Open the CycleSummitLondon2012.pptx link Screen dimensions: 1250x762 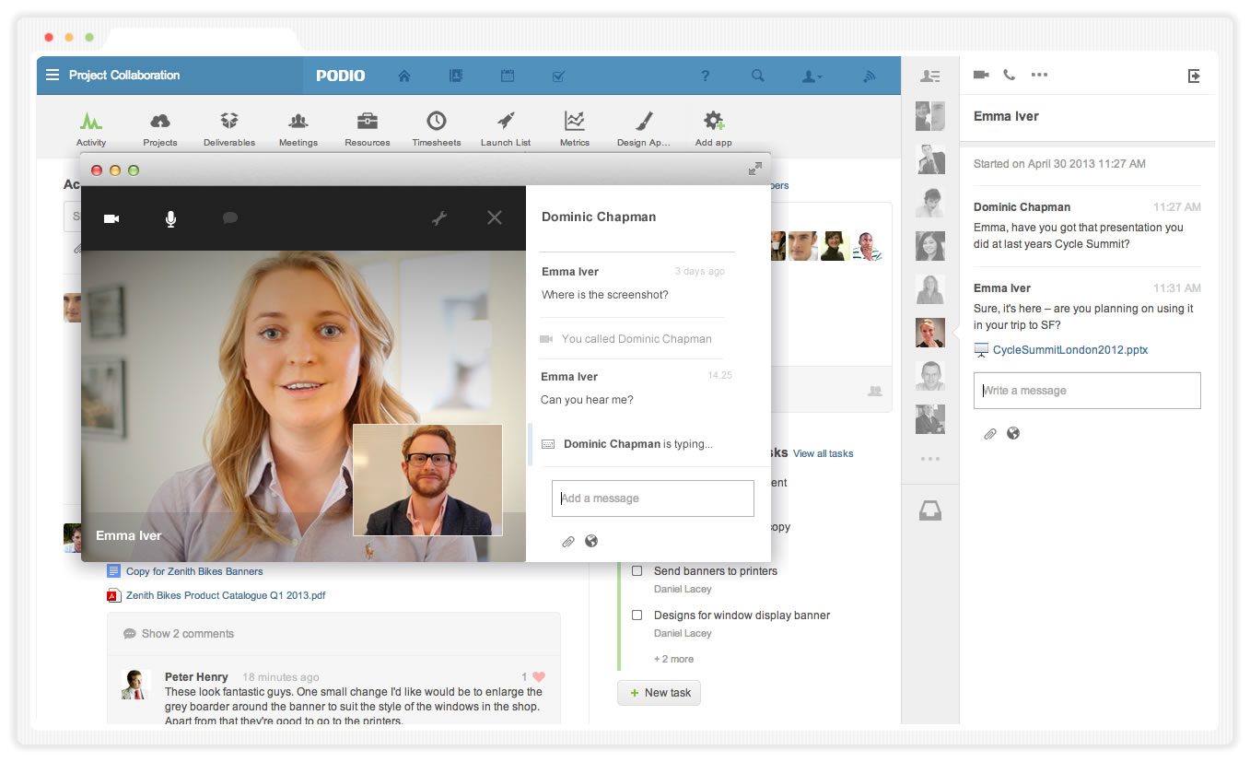click(x=1069, y=350)
